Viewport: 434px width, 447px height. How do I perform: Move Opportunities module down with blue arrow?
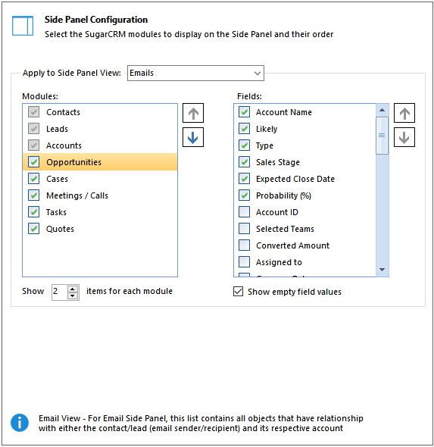click(193, 137)
